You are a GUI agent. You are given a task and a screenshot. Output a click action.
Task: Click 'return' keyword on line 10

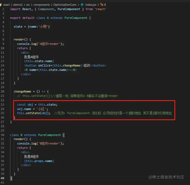[22, 48]
